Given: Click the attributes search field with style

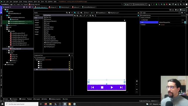Looking at the screenshot, I should coord(160,13).
